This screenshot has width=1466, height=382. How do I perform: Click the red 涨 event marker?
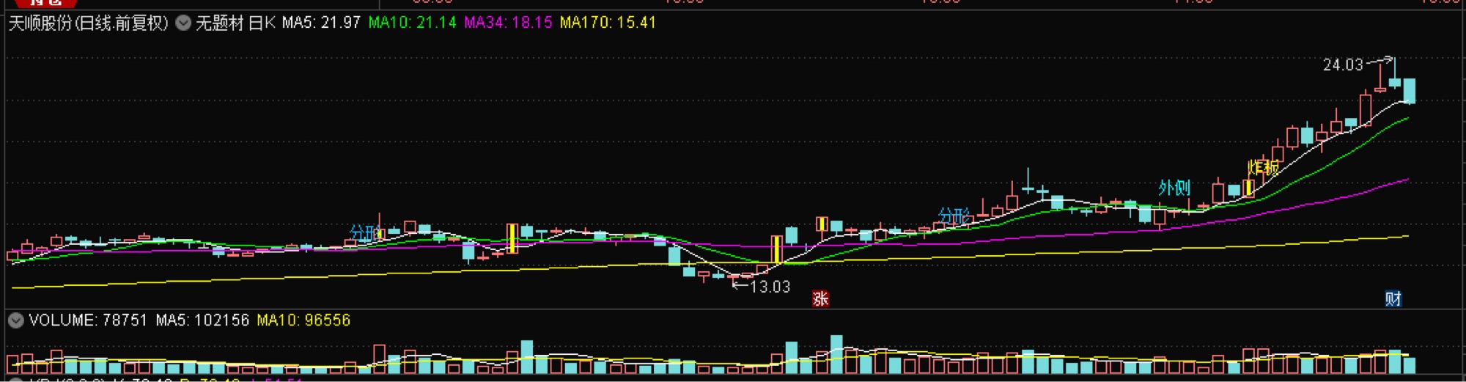[x=820, y=298]
